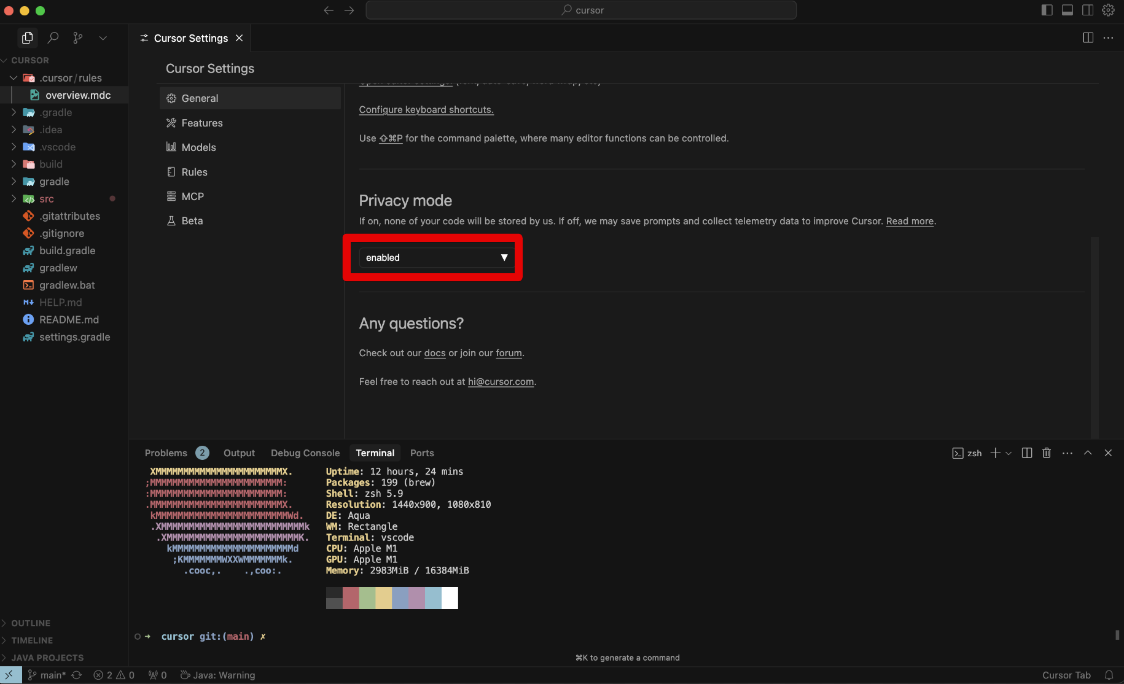Screen dimensions: 1124x684
Task: Open settings.gradle file
Action: coord(64,337)
